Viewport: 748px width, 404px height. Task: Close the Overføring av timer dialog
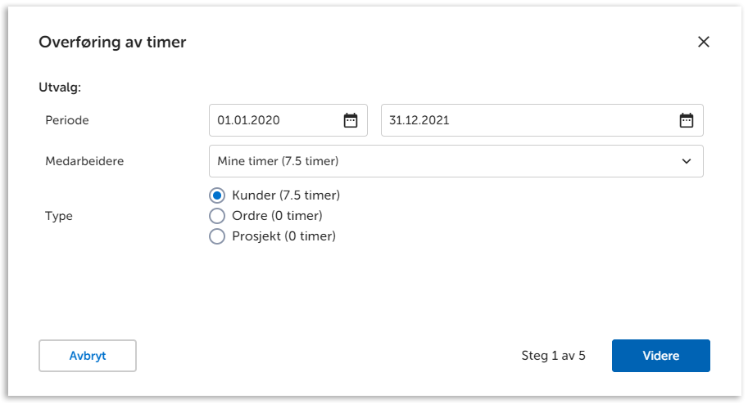click(x=703, y=43)
